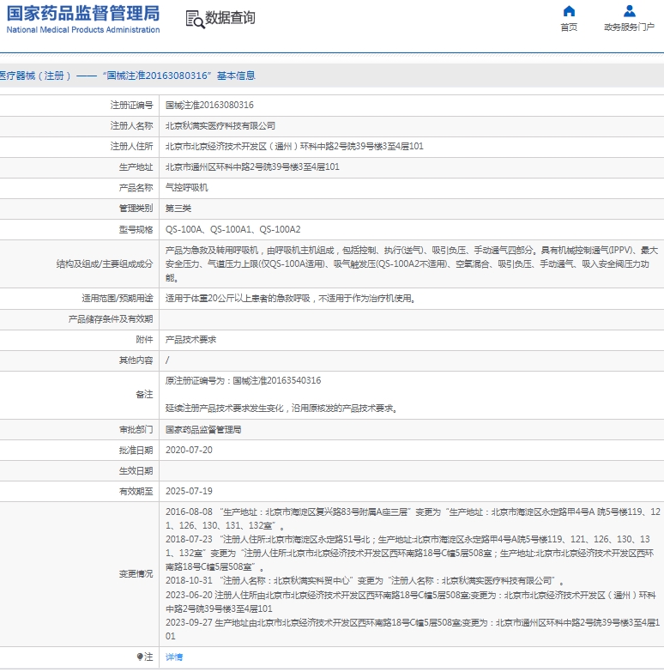664x672 pixels.
Task: Select the 2023-06-20 change record
Action: 411,602
